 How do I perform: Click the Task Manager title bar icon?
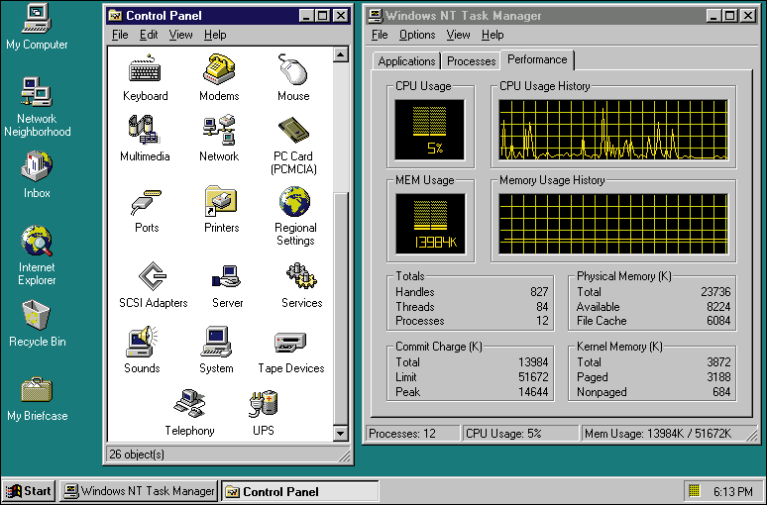click(376, 16)
